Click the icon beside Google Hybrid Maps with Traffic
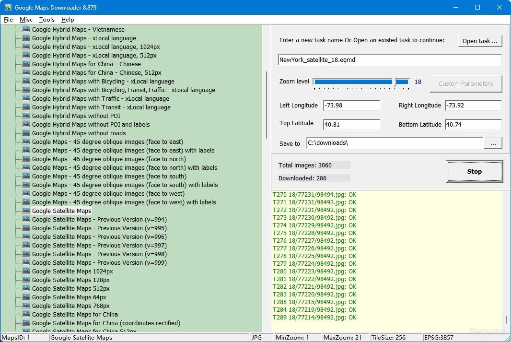Image resolution: width=511 pixels, height=342 pixels. coord(26,99)
